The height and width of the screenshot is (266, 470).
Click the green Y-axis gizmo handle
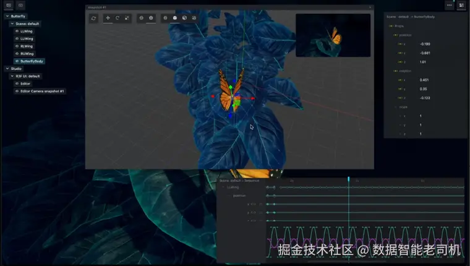[231, 87]
